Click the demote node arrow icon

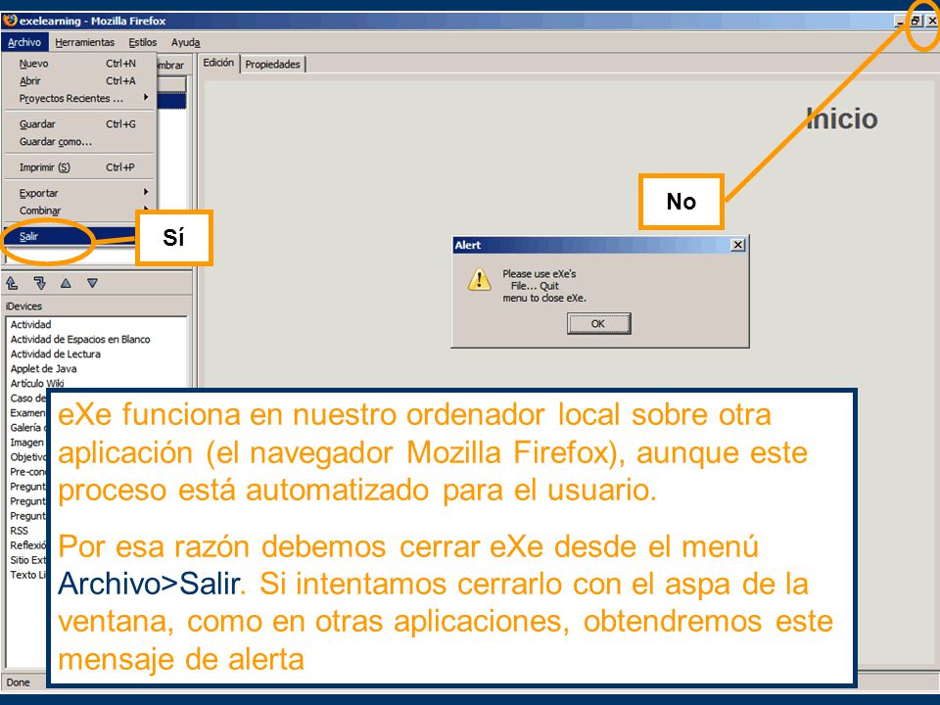(x=39, y=283)
